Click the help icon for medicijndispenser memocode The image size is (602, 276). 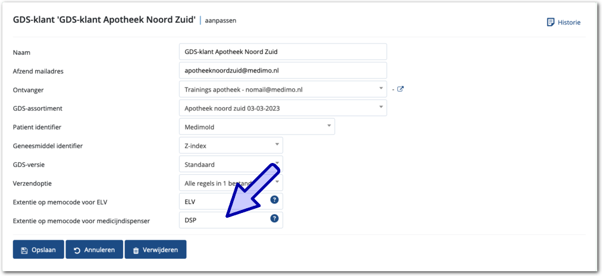coord(274,218)
